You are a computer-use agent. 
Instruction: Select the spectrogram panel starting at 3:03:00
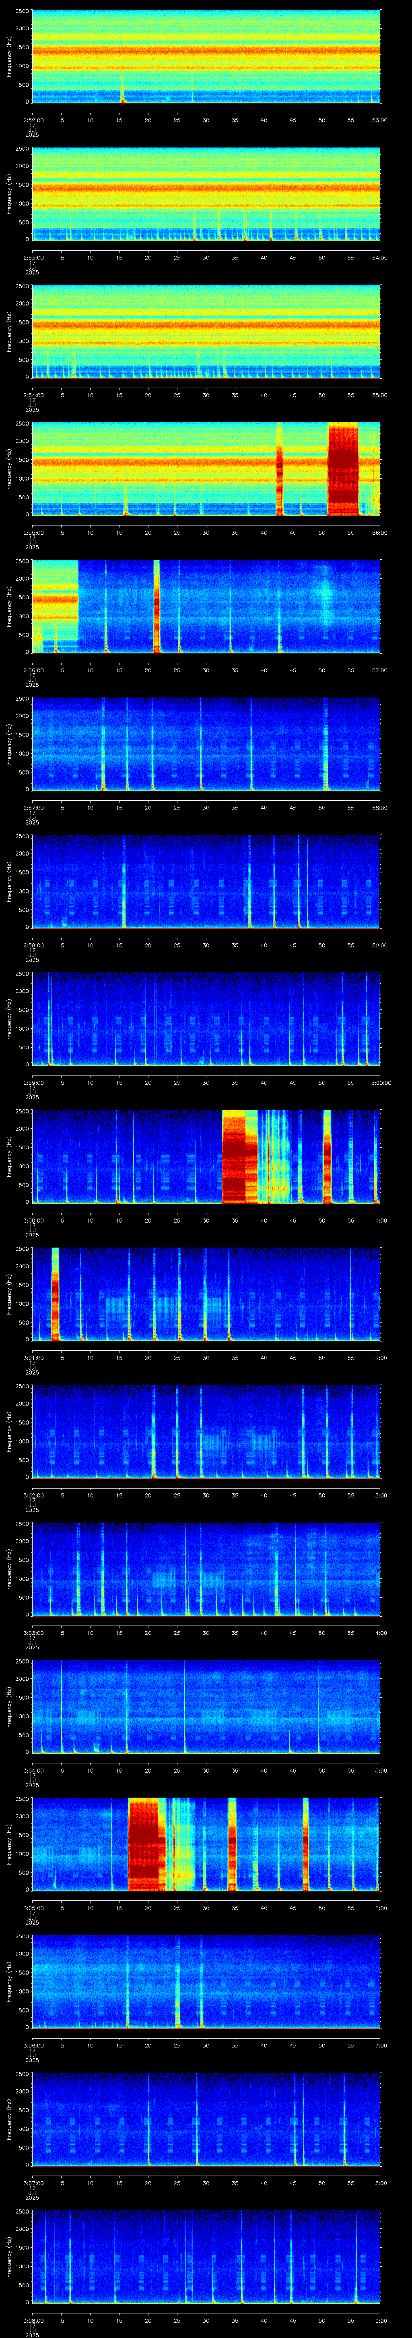tap(206, 1569)
